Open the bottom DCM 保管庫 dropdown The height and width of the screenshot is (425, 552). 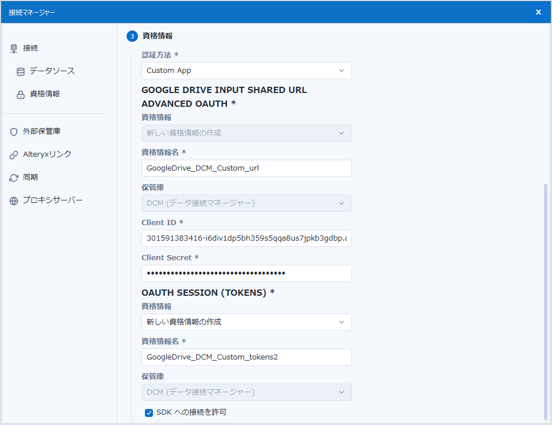(x=246, y=392)
